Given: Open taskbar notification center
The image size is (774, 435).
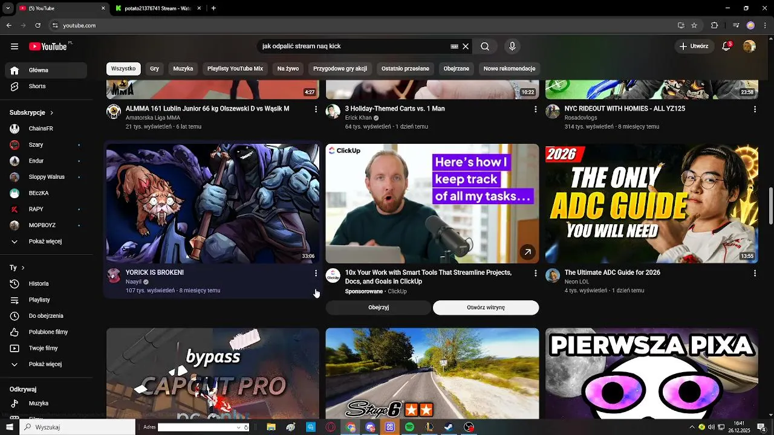Looking at the screenshot, I should pos(761,427).
